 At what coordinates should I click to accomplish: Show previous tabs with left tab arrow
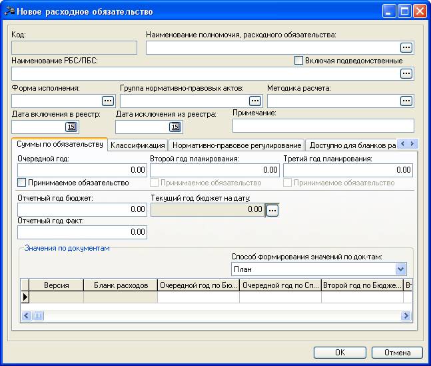[402, 143]
